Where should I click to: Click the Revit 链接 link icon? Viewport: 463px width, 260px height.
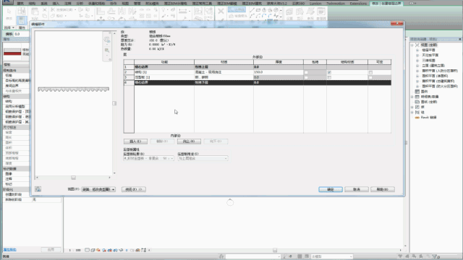(x=417, y=117)
